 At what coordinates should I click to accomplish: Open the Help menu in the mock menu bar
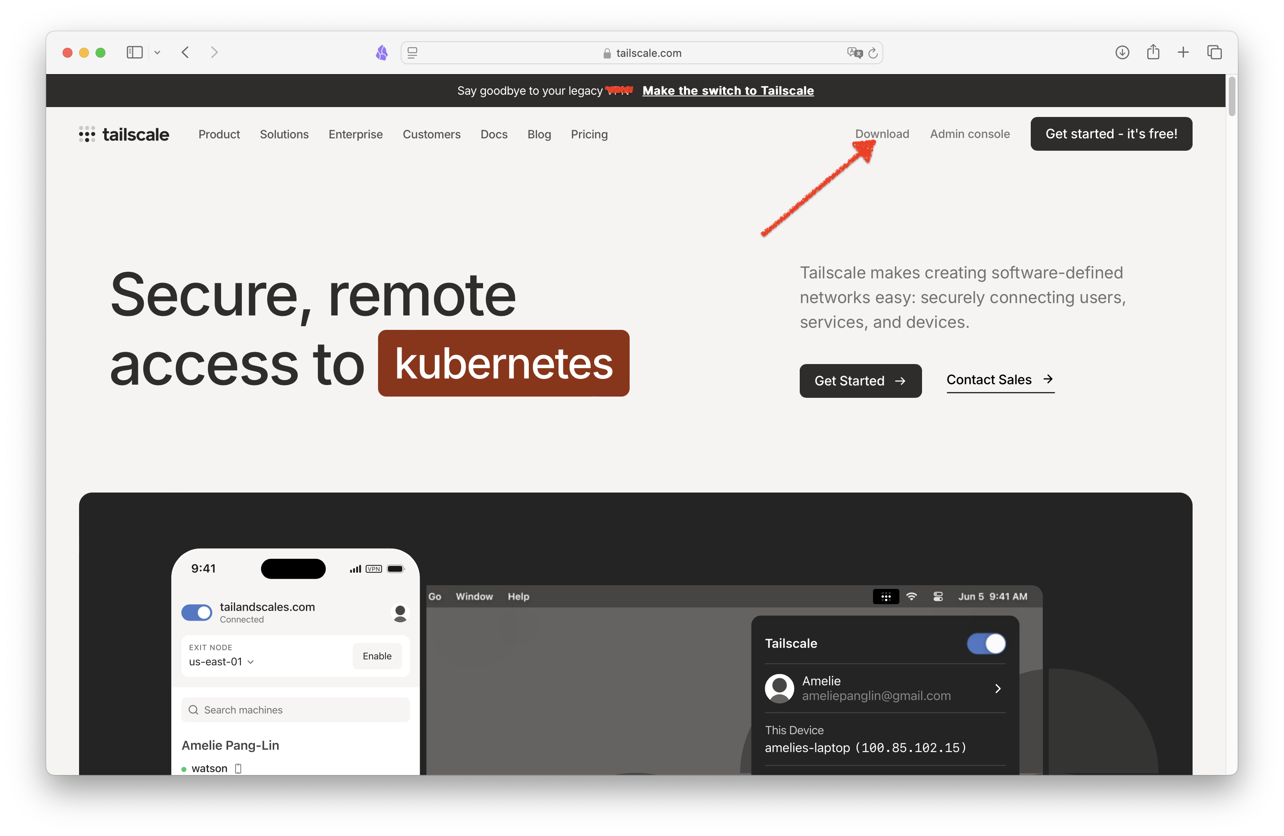[x=518, y=597]
